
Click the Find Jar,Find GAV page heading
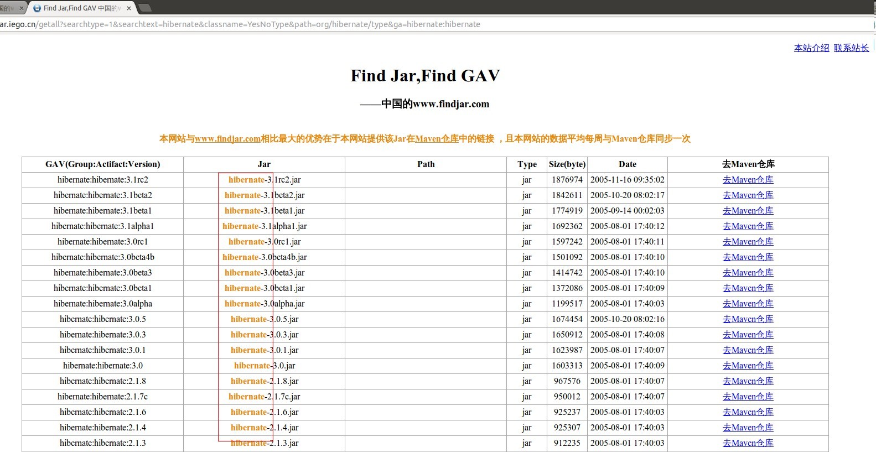pyautogui.click(x=426, y=76)
